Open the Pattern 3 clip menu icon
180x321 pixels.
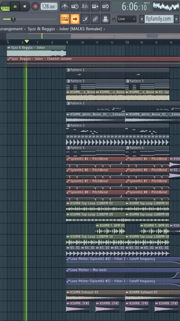click(x=68, y=125)
